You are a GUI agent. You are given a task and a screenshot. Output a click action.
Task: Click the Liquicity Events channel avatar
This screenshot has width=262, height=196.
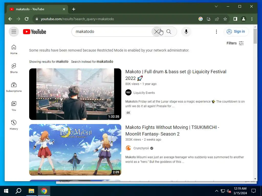tap(128, 92)
